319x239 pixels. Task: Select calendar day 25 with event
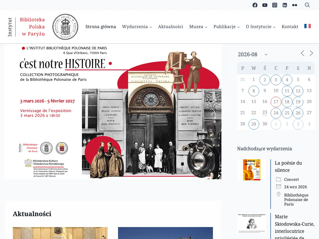[x=287, y=113]
